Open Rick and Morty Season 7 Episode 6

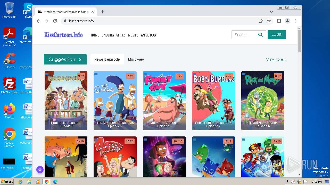(263, 101)
